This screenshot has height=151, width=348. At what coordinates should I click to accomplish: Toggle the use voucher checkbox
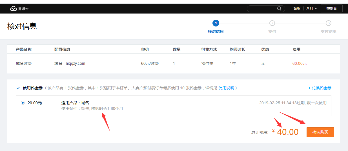coord(18,88)
